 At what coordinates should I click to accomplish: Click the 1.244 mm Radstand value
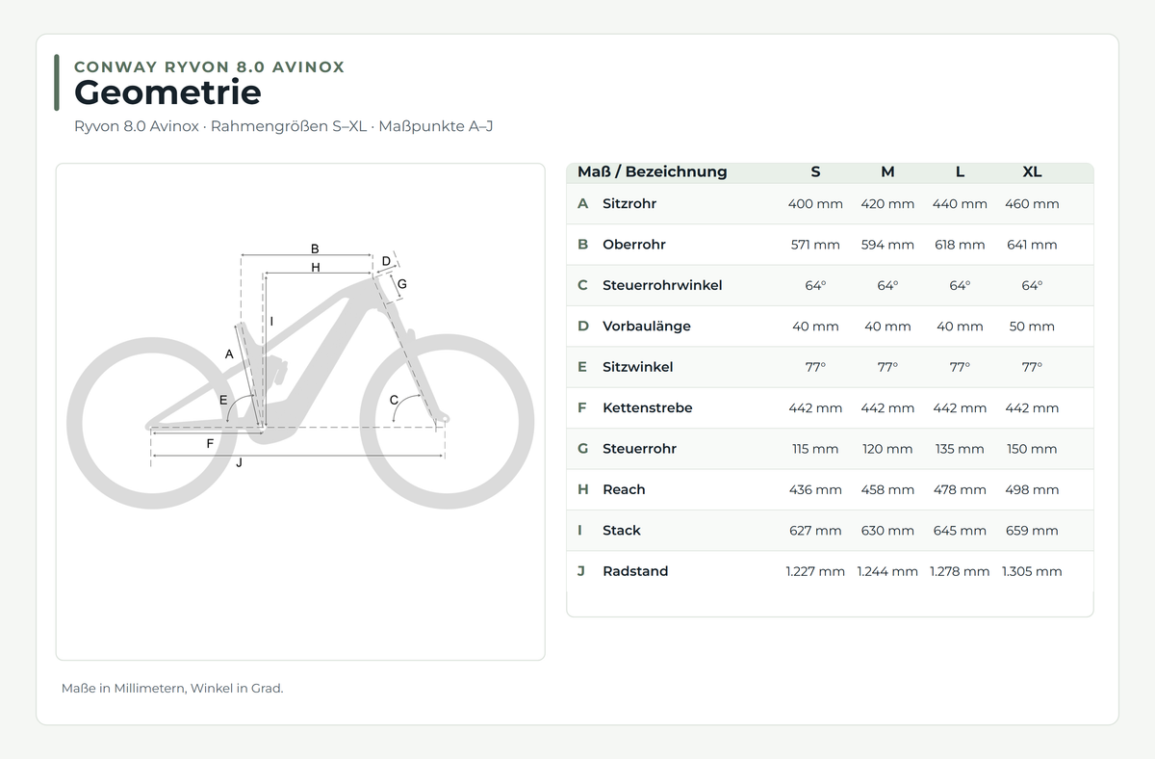point(887,571)
